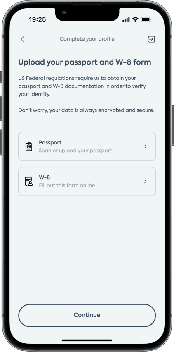Click the 'W-8' label
This screenshot has width=174, height=352.
point(44,177)
